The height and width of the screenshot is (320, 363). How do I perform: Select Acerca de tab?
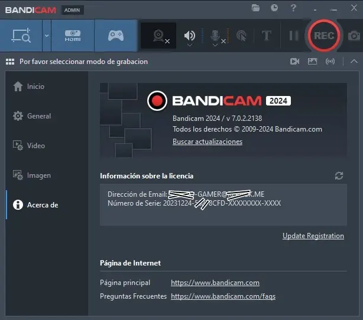click(46, 205)
